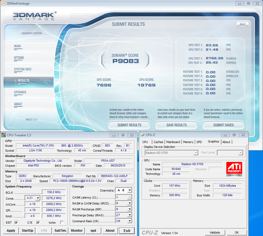Open the CAS# Latency (CL) dropdown
Screen dimensions: 263x236
130,197
